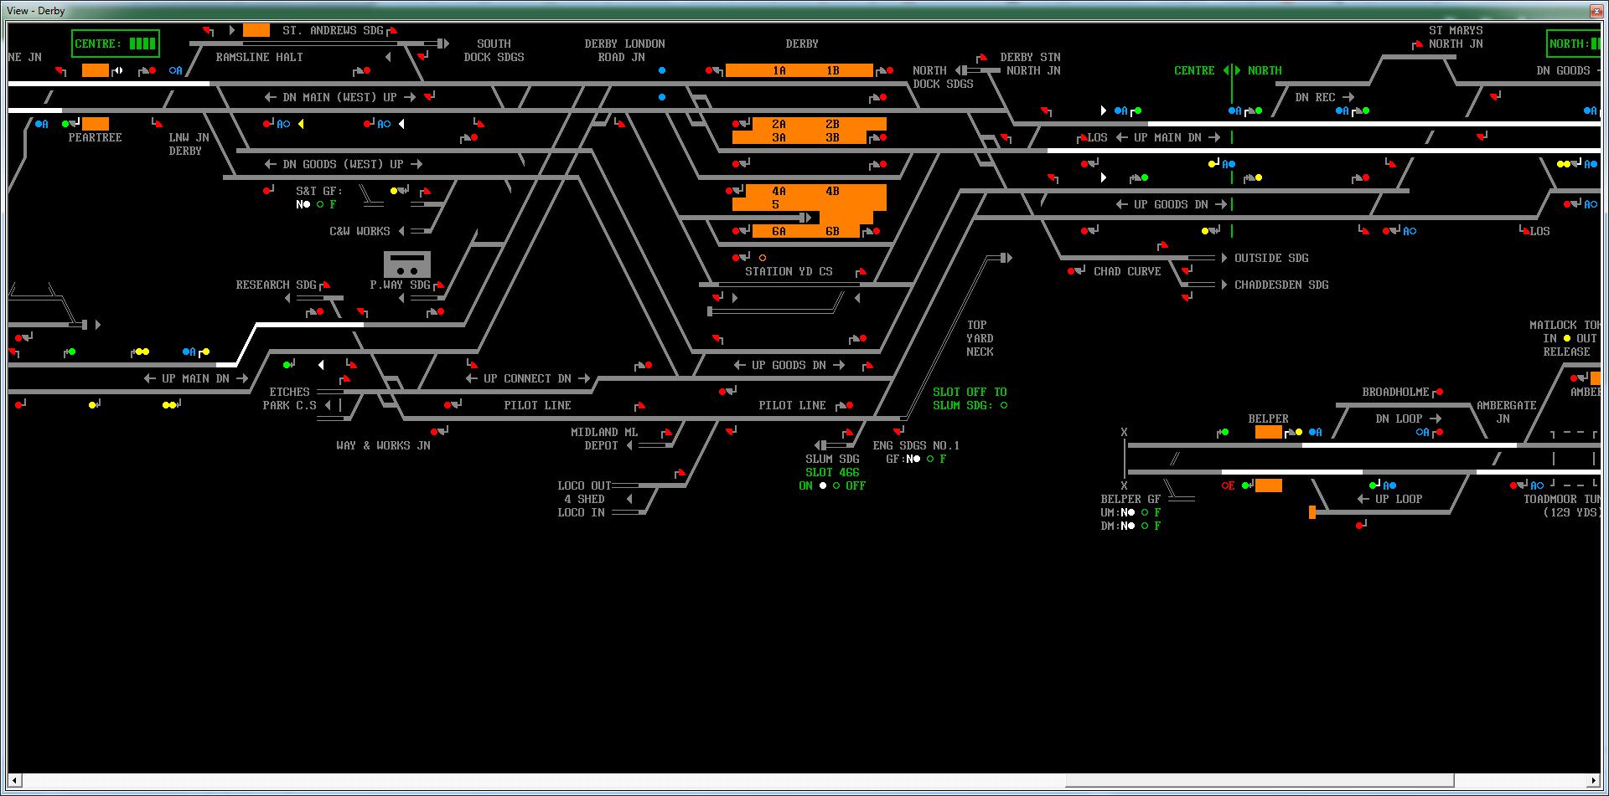Click platform 3B berth

(x=832, y=137)
